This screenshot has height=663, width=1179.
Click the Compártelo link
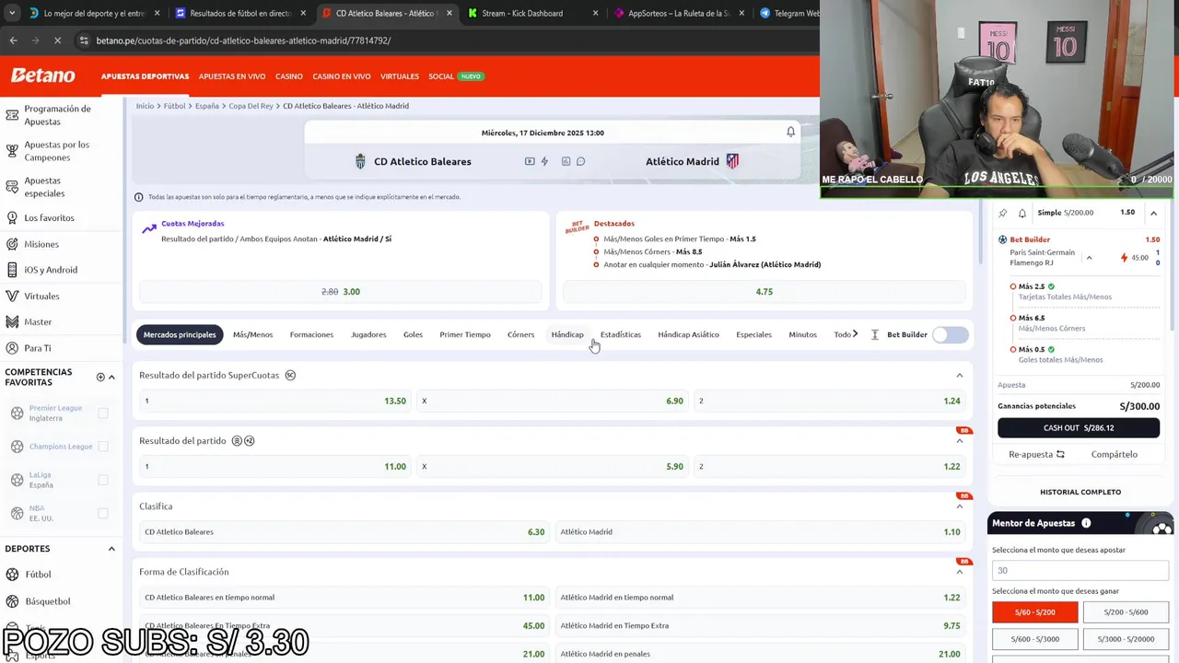tap(1115, 454)
